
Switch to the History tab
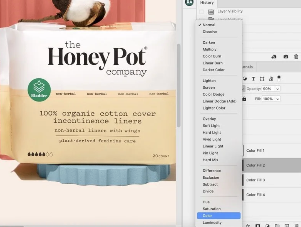[207, 3]
